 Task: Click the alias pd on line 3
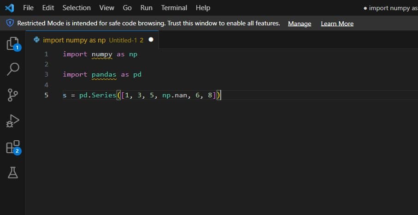point(137,74)
